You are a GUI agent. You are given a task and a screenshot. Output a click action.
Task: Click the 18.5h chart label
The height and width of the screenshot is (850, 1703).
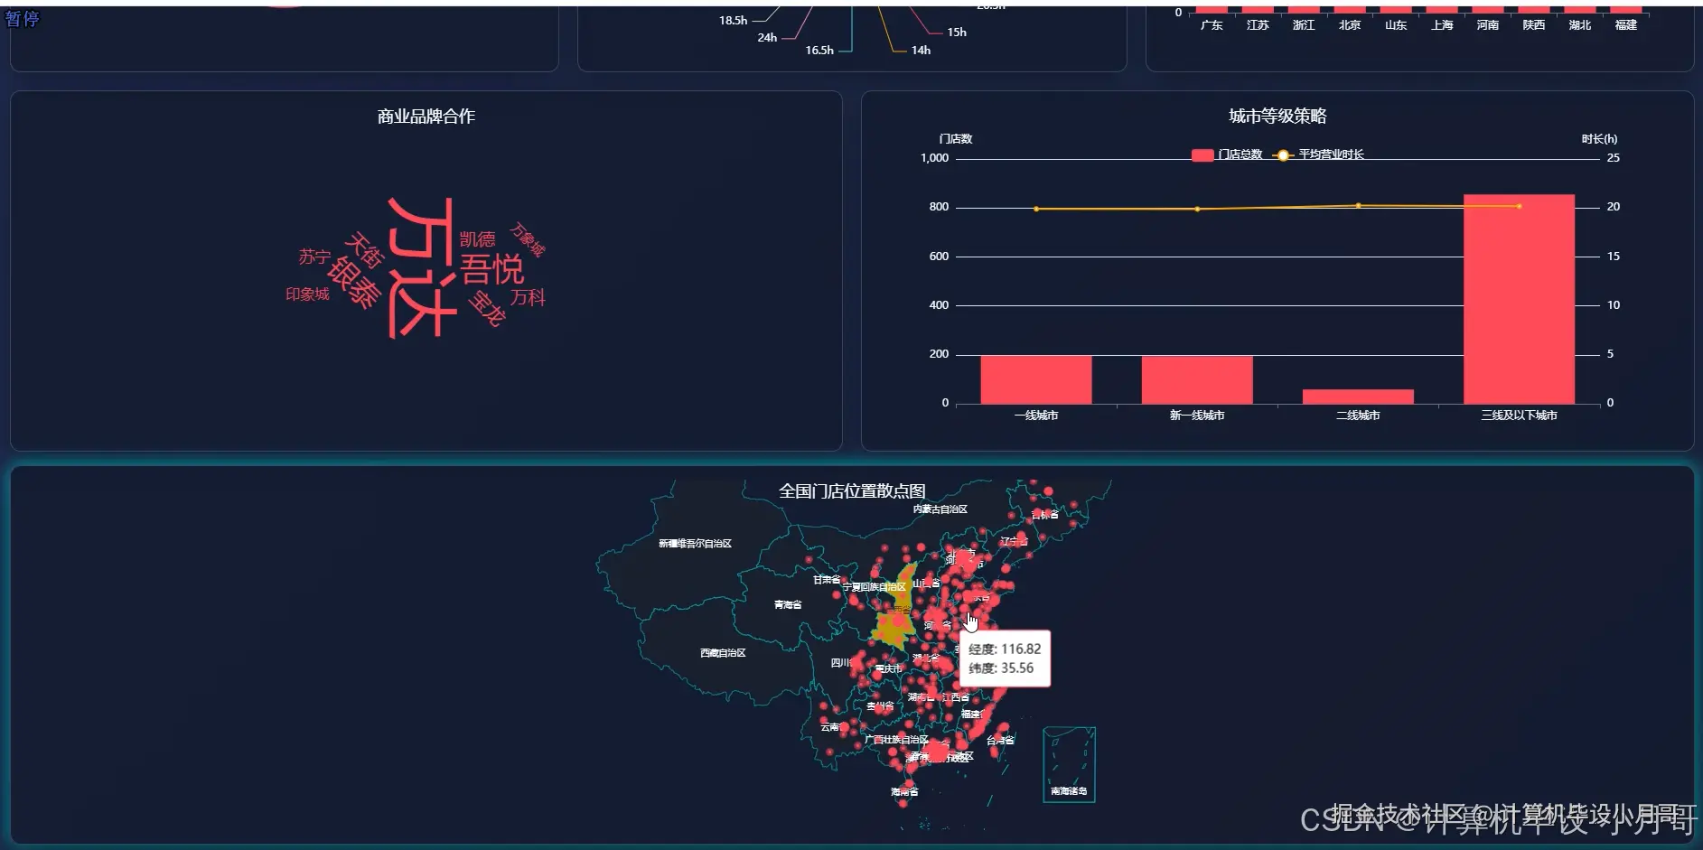(x=734, y=21)
